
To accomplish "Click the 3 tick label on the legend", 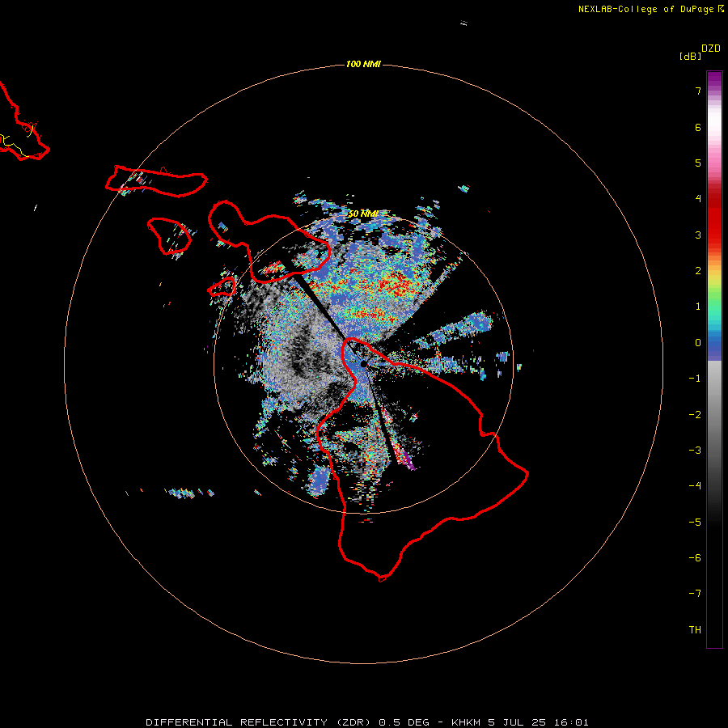I will point(698,235).
